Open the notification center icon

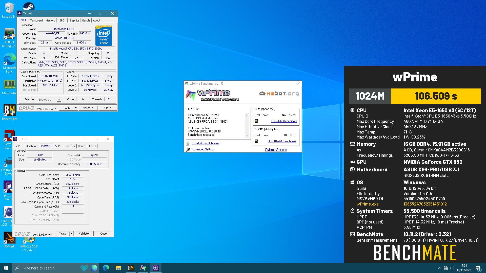[478, 268]
